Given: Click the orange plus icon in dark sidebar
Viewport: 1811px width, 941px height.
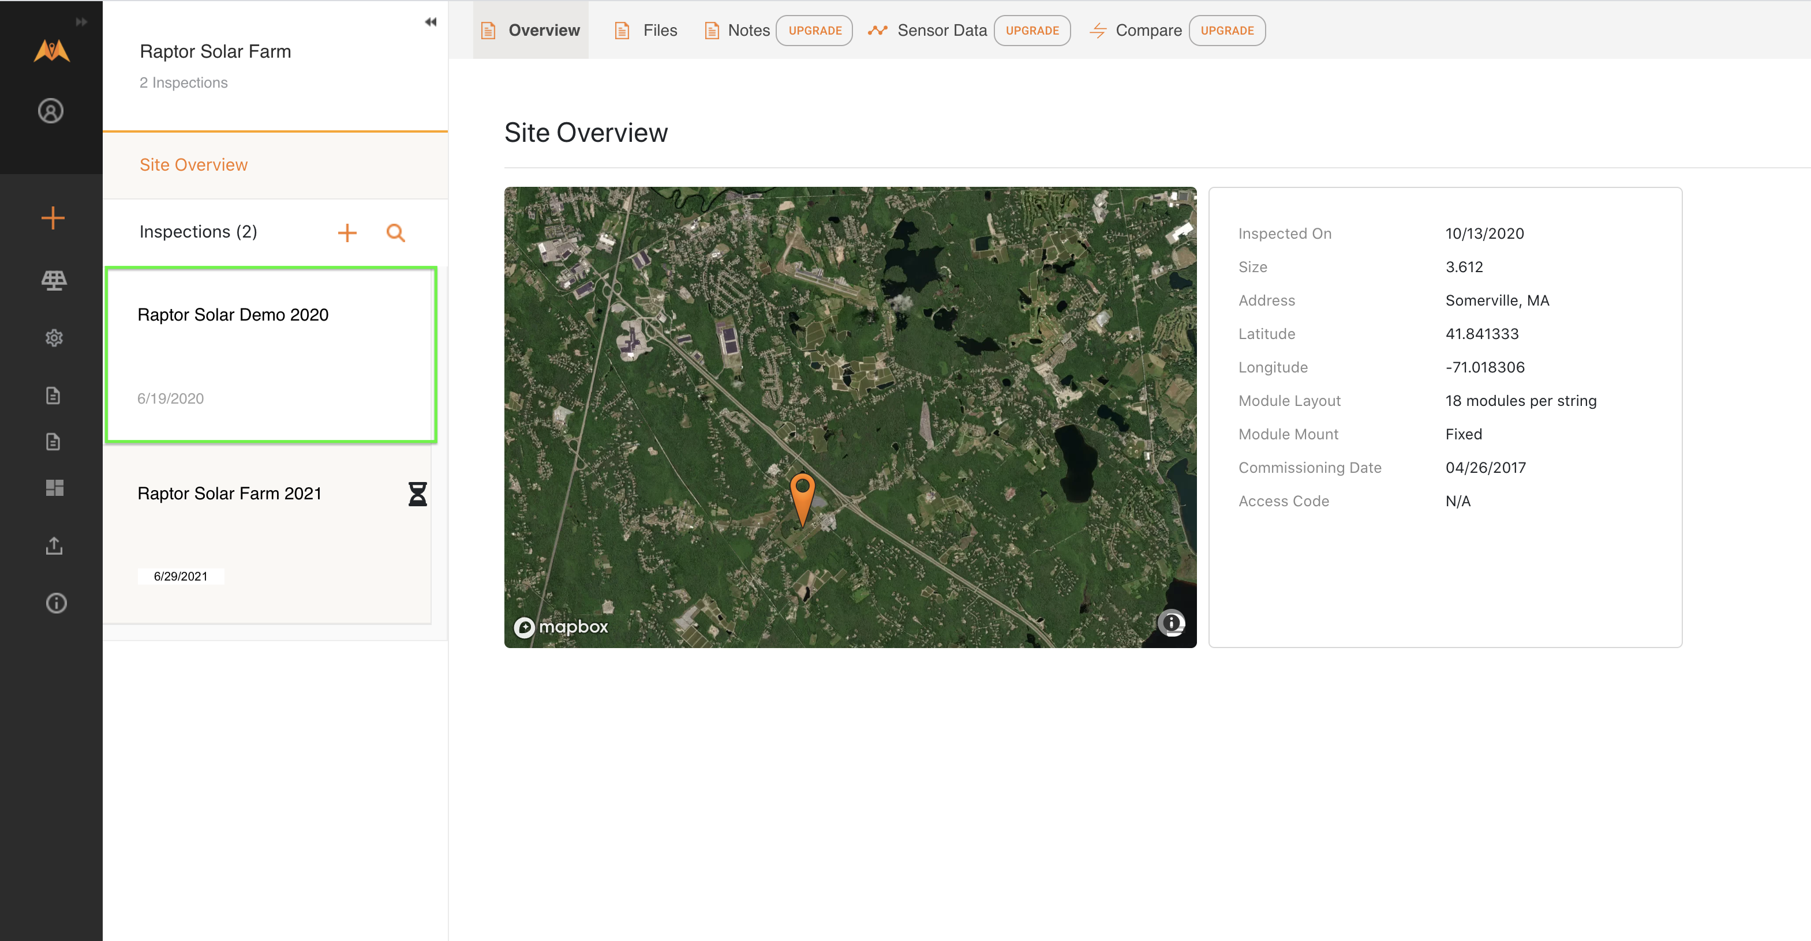Looking at the screenshot, I should (53, 218).
